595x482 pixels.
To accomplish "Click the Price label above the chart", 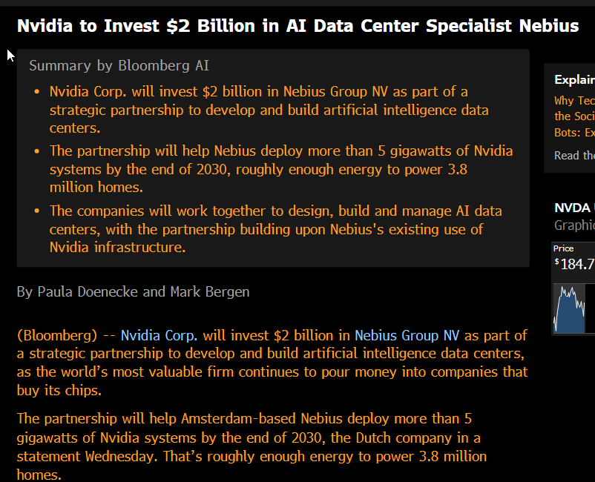I will (x=563, y=248).
